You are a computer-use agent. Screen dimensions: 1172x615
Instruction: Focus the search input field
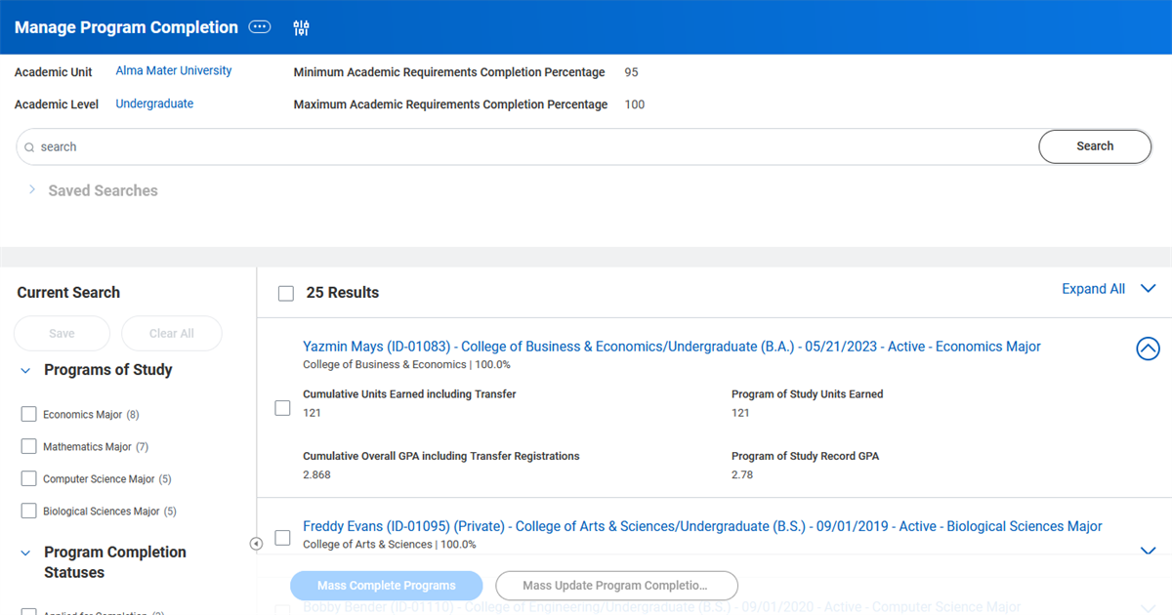click(x=527, y=146)
